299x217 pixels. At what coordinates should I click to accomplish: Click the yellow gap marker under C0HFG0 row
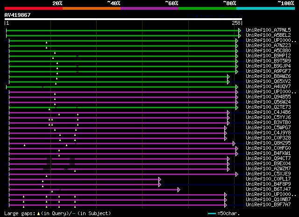tap(59, 150)
